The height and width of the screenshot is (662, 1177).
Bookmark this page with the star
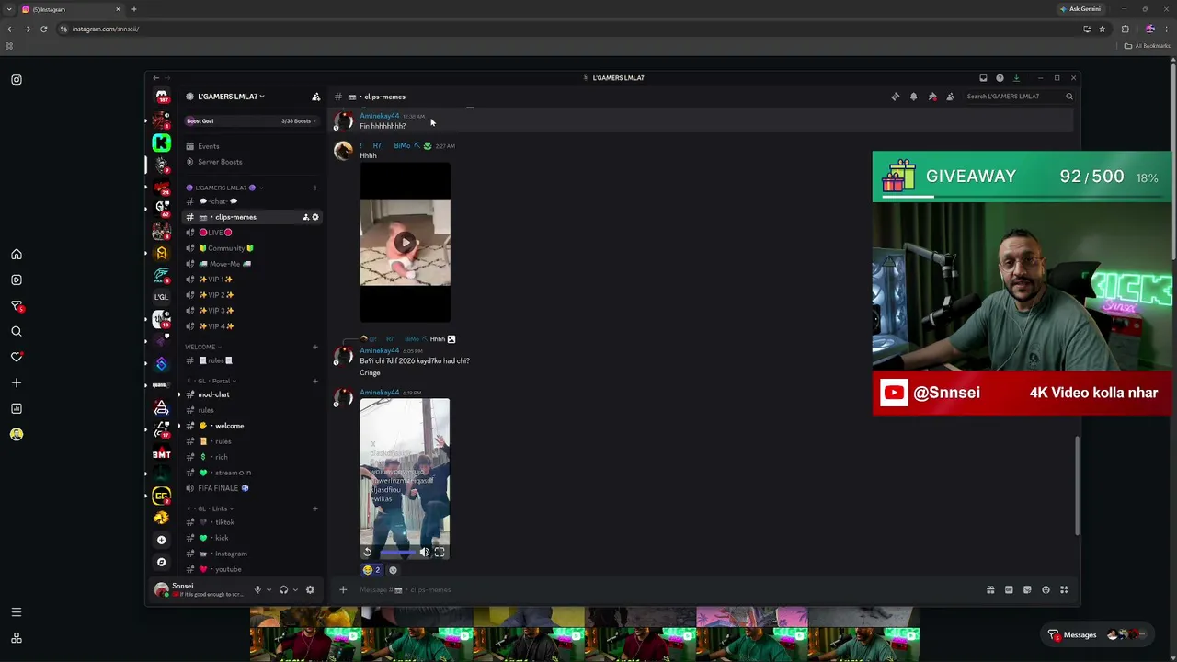click(x=1102, y=29)
